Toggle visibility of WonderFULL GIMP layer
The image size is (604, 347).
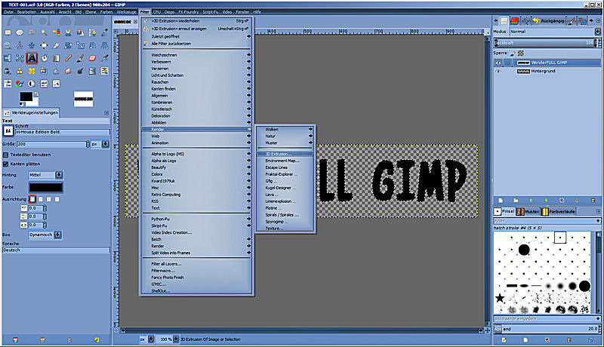[498, 63]
